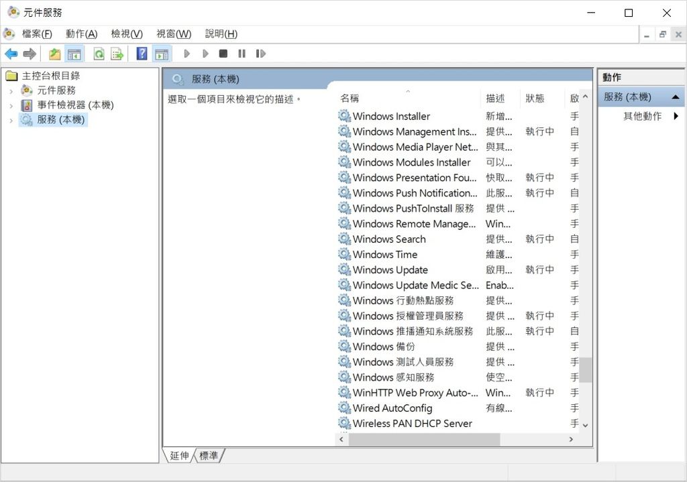Click the scroll down arrow of services list
The height and width of the screenshot is (482, 687).
[x=585, y=425]
